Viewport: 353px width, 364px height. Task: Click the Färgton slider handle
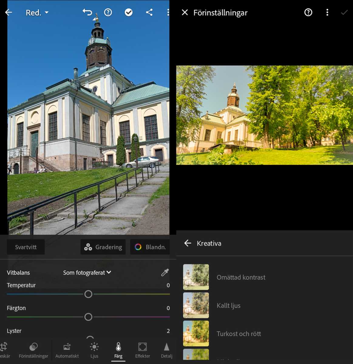pyautogui.click(x=88, y=317)
